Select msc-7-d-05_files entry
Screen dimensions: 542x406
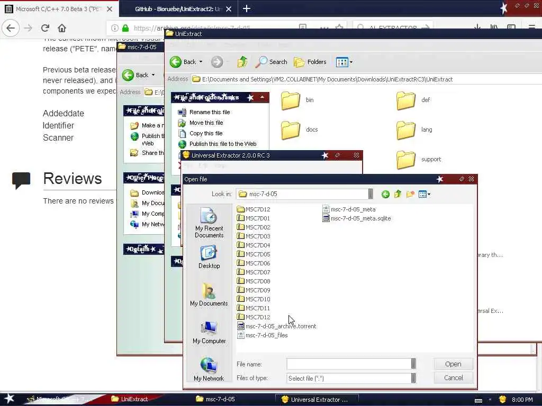click(263, 335)
